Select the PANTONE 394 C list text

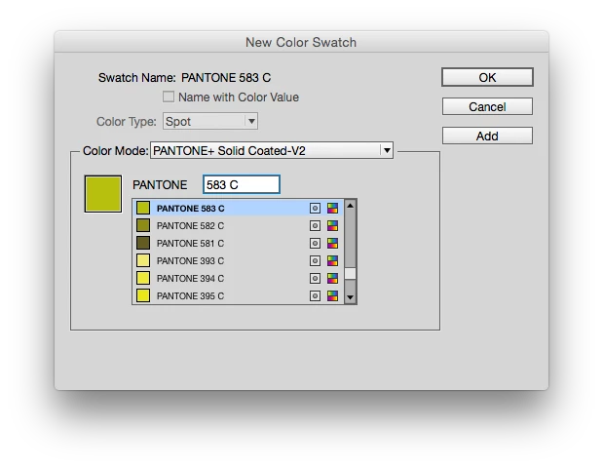pyautogui.click(x=190, y=278)
